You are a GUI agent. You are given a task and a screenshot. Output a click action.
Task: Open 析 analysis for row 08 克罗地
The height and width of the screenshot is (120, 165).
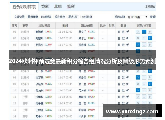pos(127,78)
